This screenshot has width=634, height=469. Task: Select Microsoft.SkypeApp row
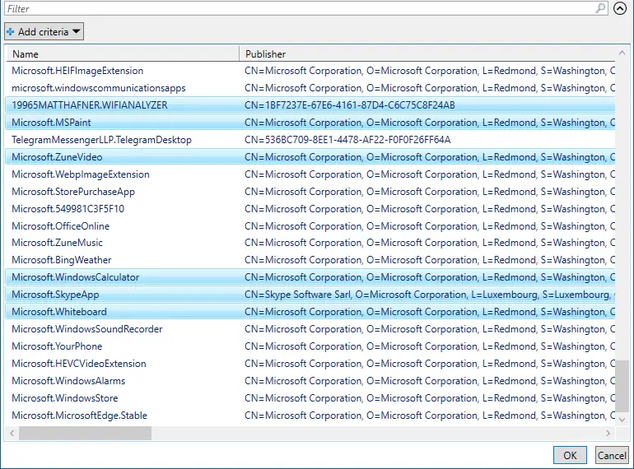[310, 295]
